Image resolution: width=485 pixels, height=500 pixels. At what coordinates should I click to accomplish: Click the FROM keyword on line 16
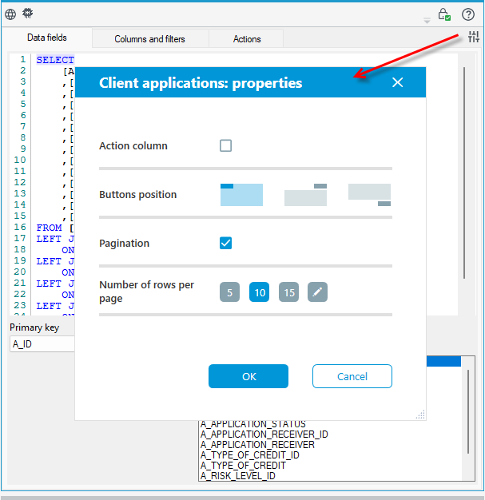click(49, 228)
